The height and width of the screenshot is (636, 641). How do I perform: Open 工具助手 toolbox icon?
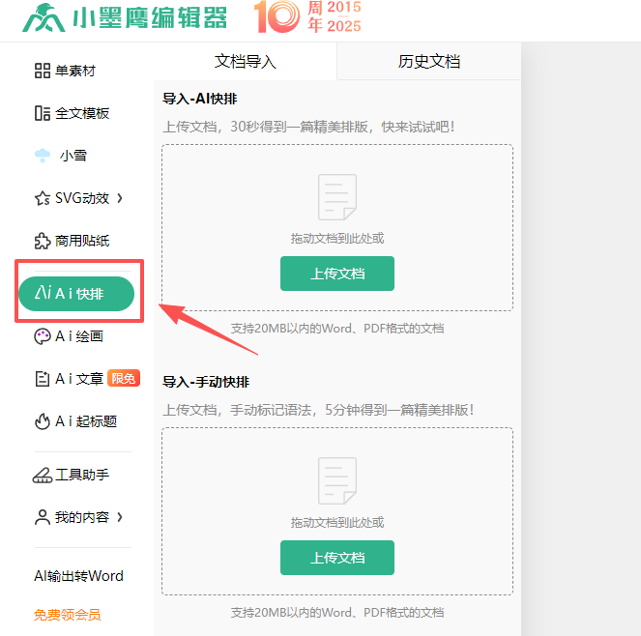(x=42, y=475)
